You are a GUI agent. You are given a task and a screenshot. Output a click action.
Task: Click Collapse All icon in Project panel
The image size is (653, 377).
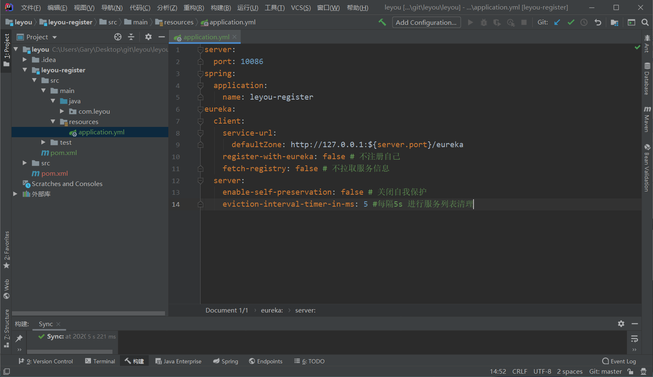pyautogui.click(x=131, y=37)
